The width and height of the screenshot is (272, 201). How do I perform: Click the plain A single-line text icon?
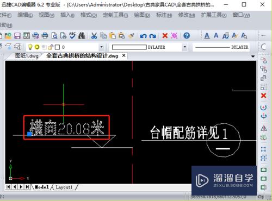point(216,35)
